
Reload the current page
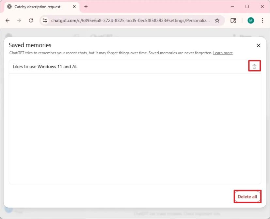coord(31,21)
